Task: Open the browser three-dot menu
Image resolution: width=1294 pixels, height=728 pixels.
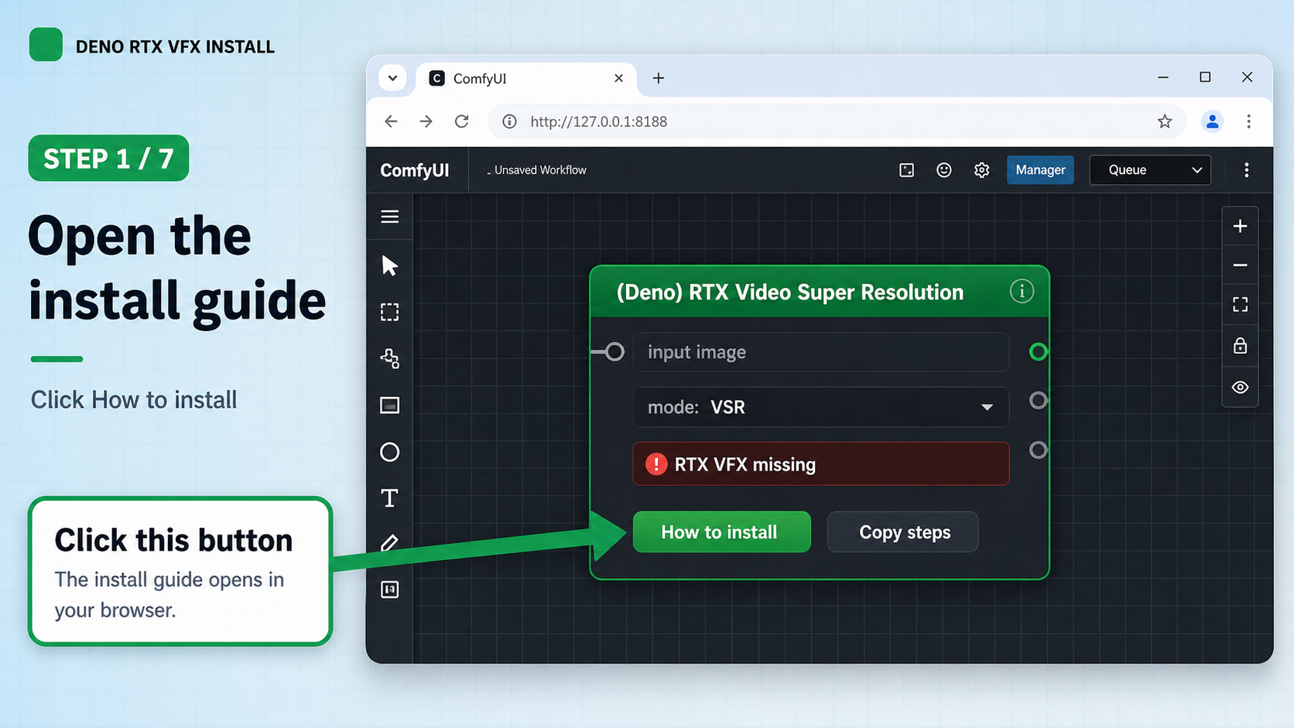Action: pyautogui.click(x=1248, y=121)
